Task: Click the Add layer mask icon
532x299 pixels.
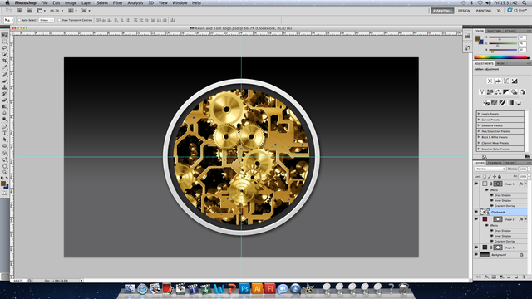Action: (494, 277)
